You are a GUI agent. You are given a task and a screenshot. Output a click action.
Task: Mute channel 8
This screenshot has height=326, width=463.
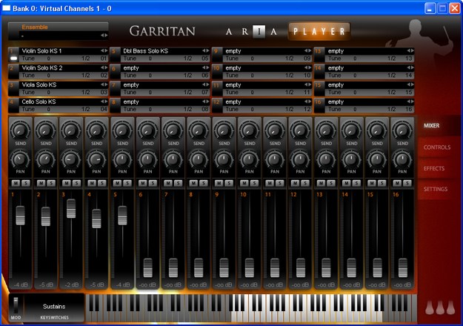(193, 183)
